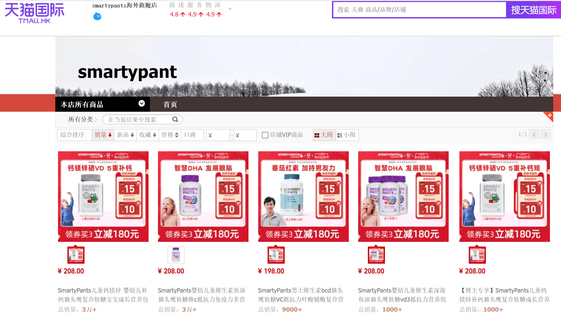Select small swatch under fourth product

(376, 255)
